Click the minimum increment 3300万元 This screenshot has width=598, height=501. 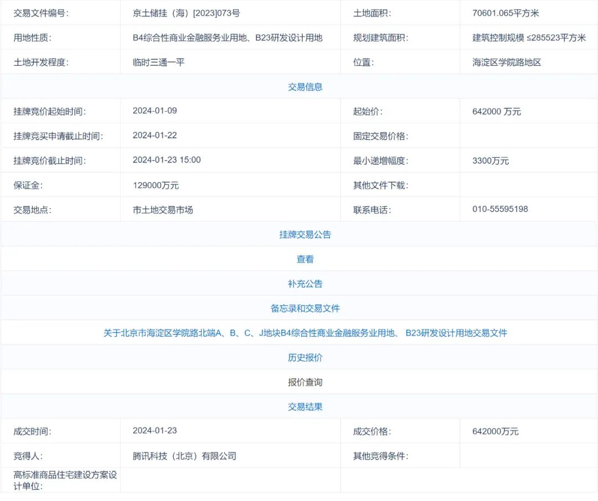coord(491,161)
